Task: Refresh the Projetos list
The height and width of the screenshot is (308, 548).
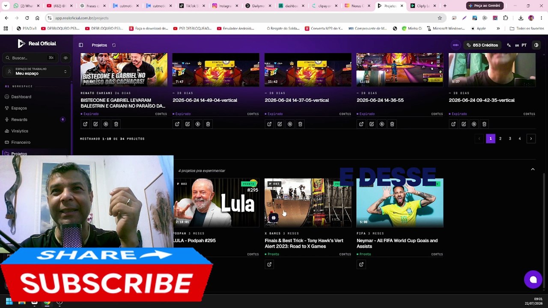Action: click(114, 45)
